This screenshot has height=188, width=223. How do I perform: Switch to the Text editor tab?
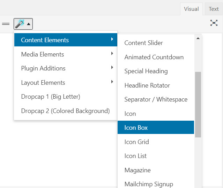pyautogui.click(x=214, y=9)
